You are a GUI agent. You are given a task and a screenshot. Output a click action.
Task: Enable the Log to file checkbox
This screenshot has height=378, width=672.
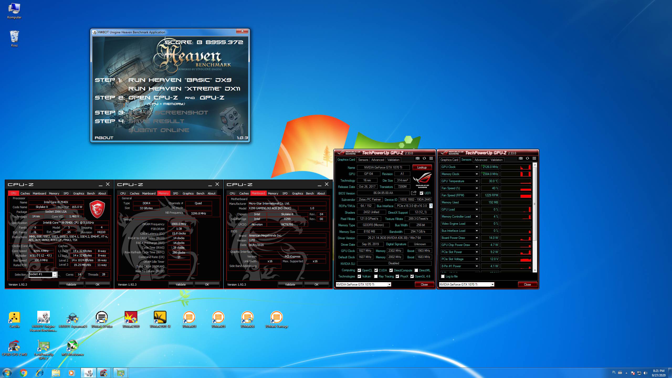point(443,276)
